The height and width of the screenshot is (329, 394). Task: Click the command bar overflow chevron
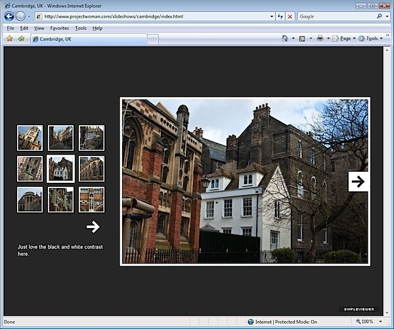coord(387,35)
